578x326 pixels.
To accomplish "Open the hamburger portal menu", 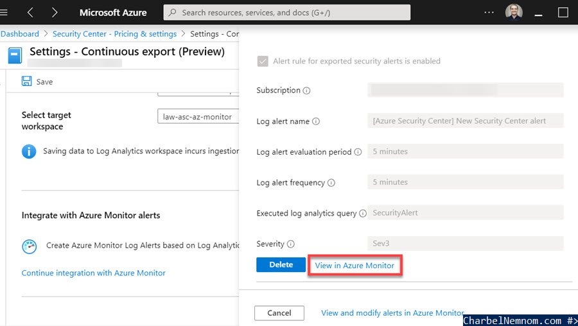I will (4, 13).
